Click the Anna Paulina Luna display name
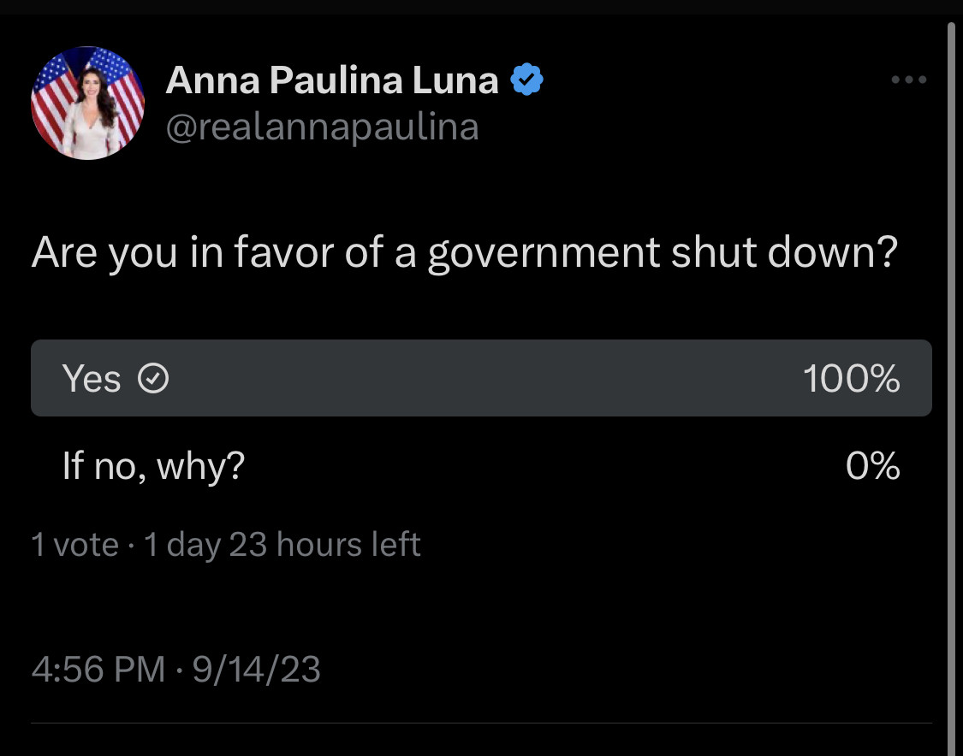Viewport: 963px width, 756px height. tap(332, 80)
